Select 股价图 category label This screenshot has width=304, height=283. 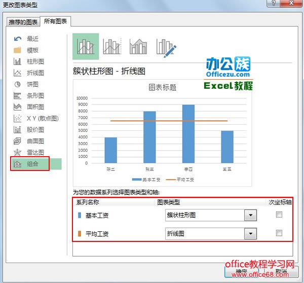coord(35,129)
